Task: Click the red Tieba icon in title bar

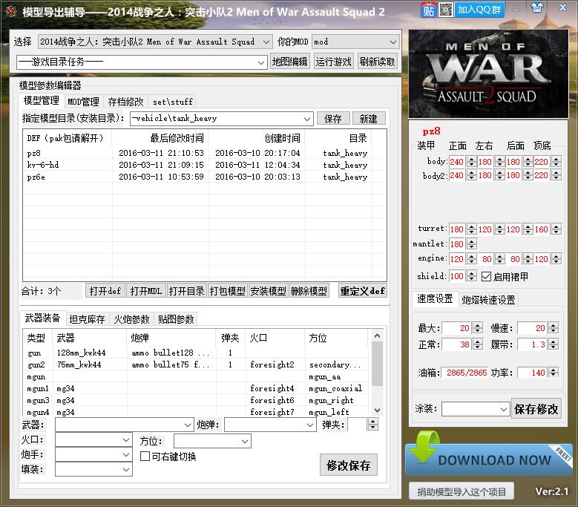Action: tap(428, 10)
